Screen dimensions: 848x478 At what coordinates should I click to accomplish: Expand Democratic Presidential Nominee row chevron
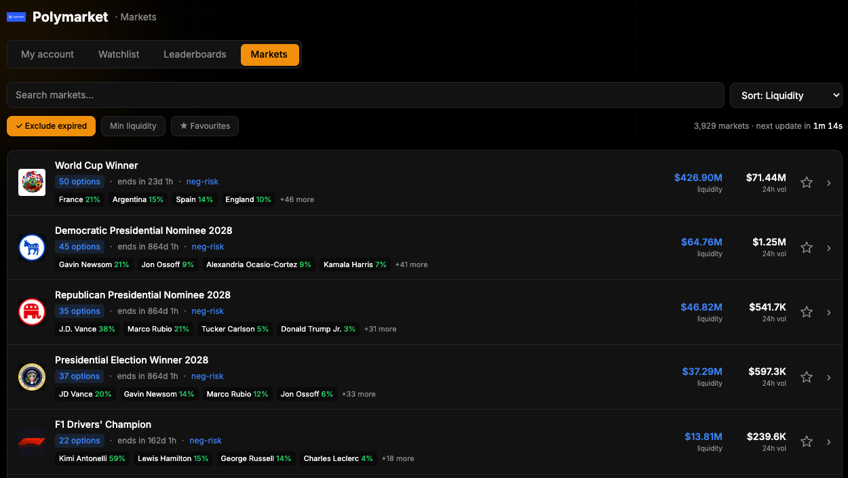[829, 247]
